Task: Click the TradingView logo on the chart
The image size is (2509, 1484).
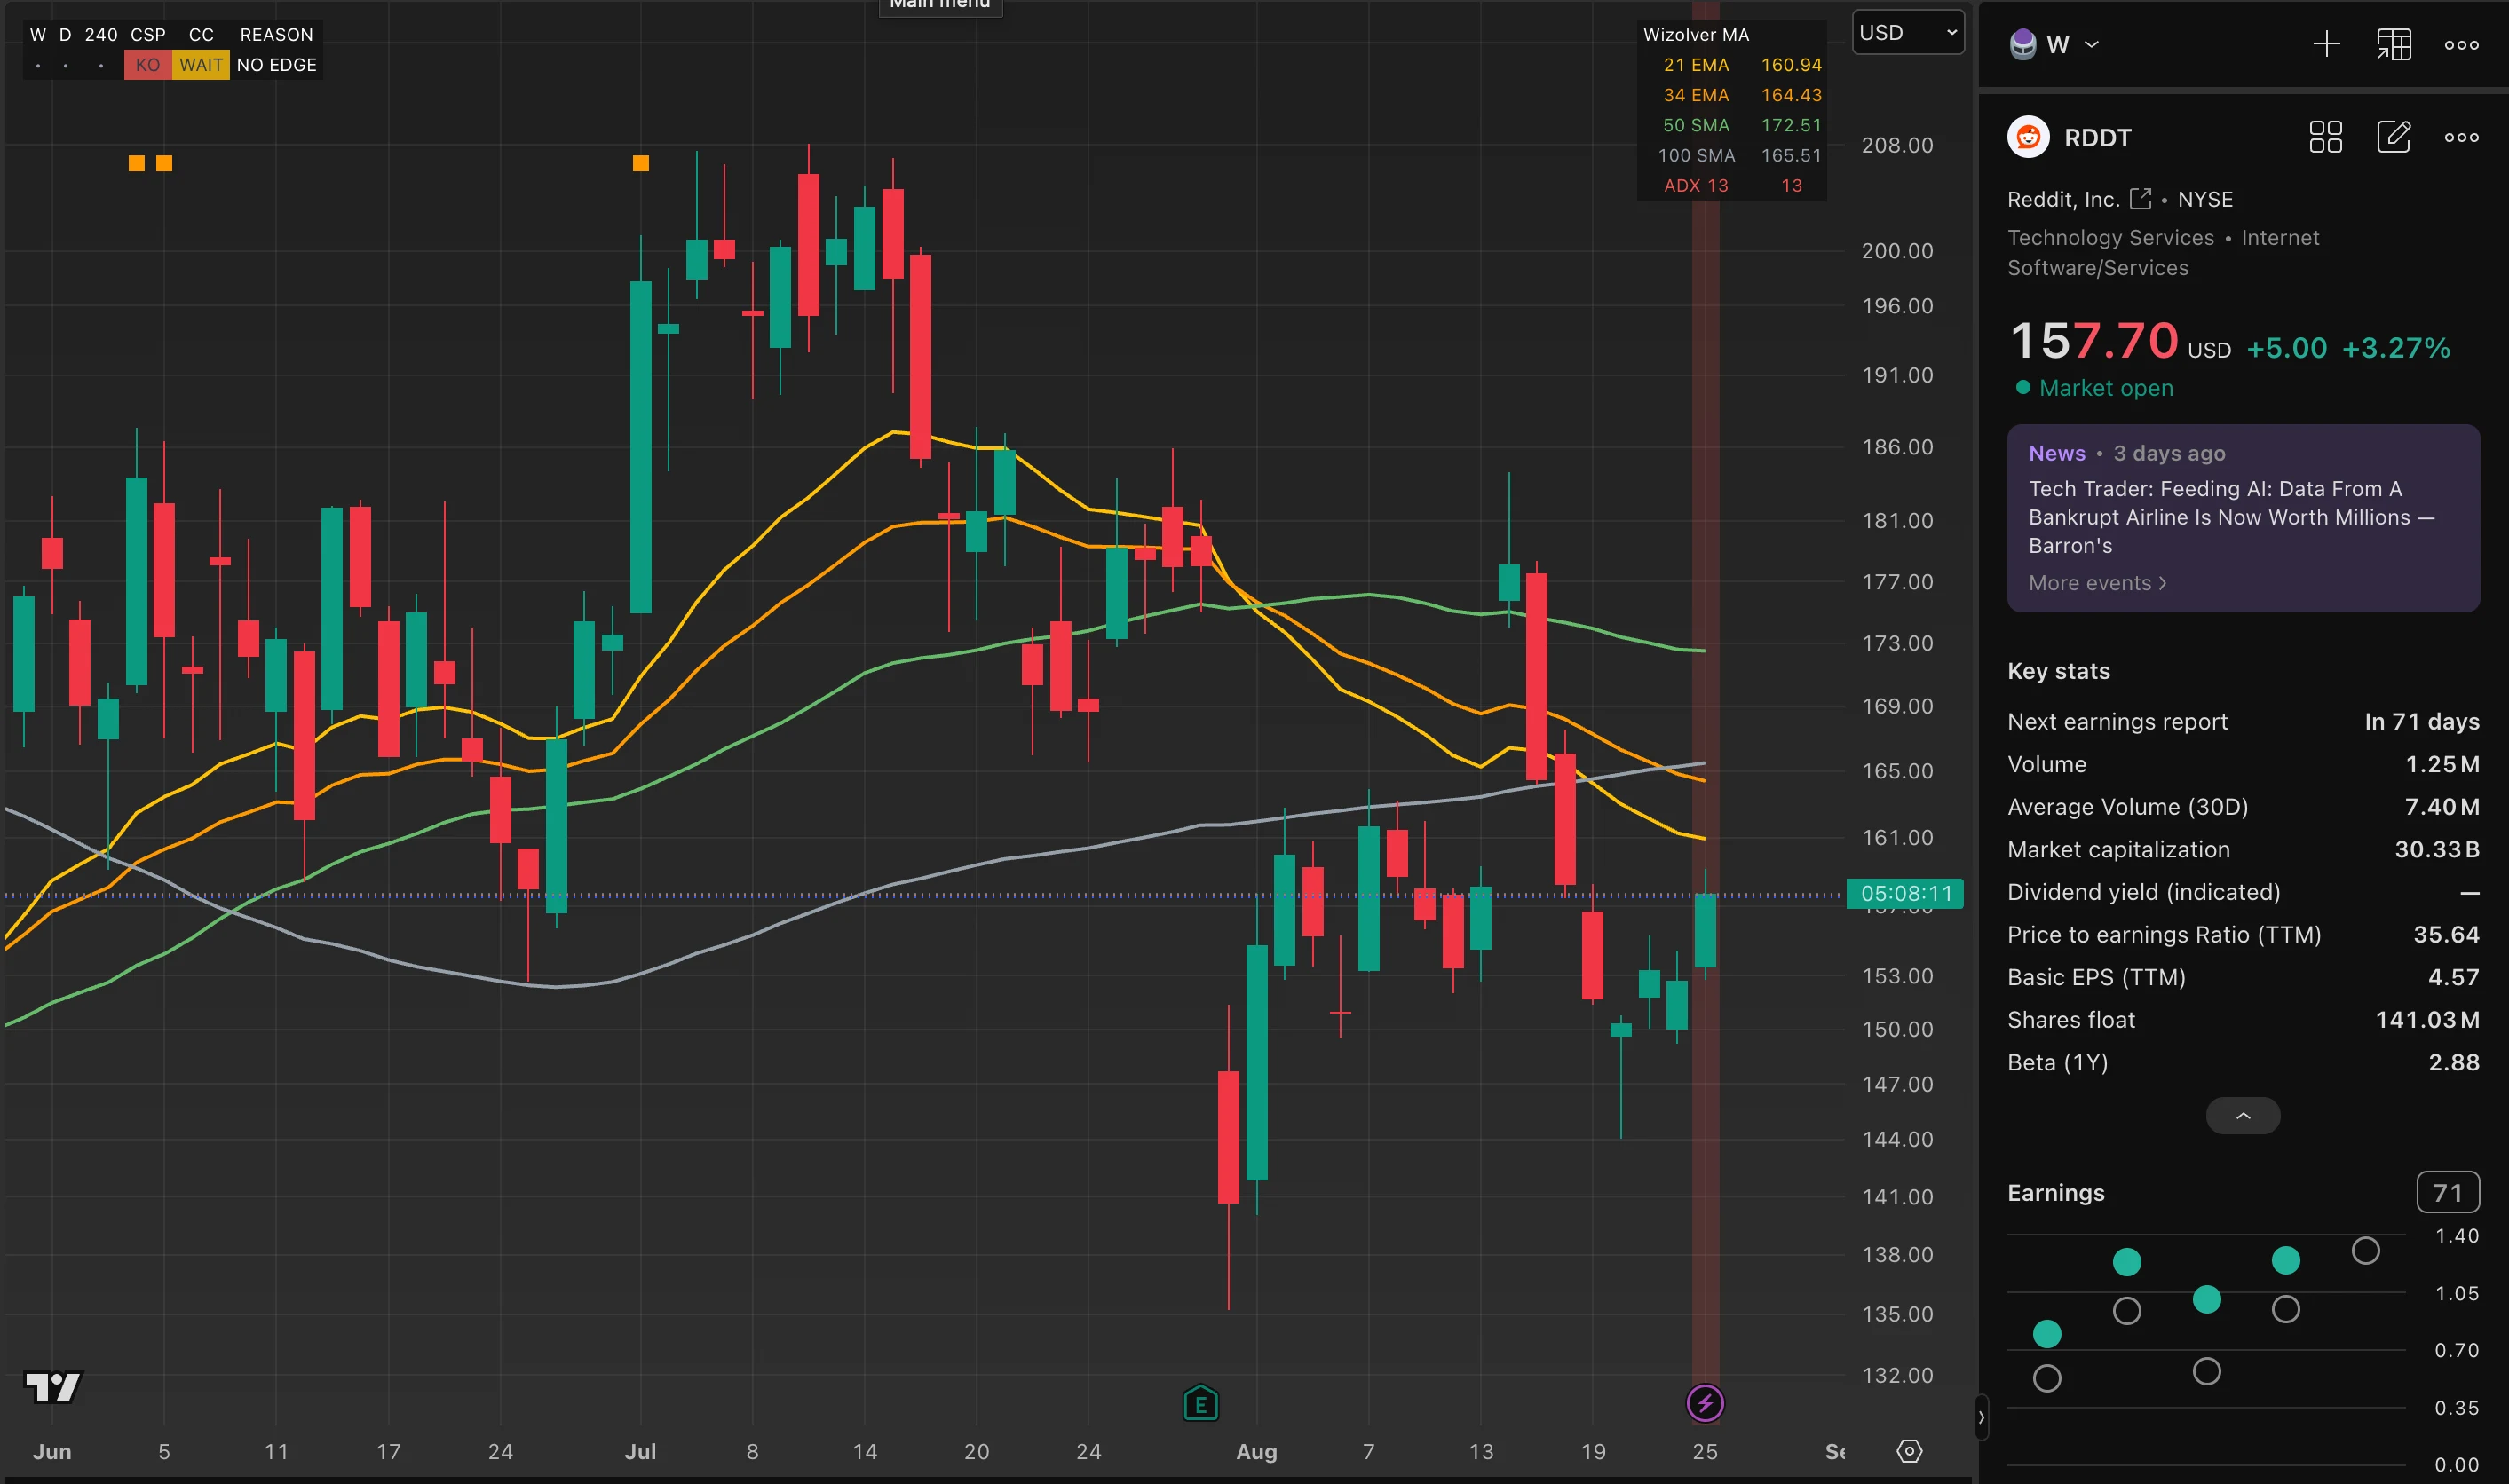Action: coord(53,1387)
